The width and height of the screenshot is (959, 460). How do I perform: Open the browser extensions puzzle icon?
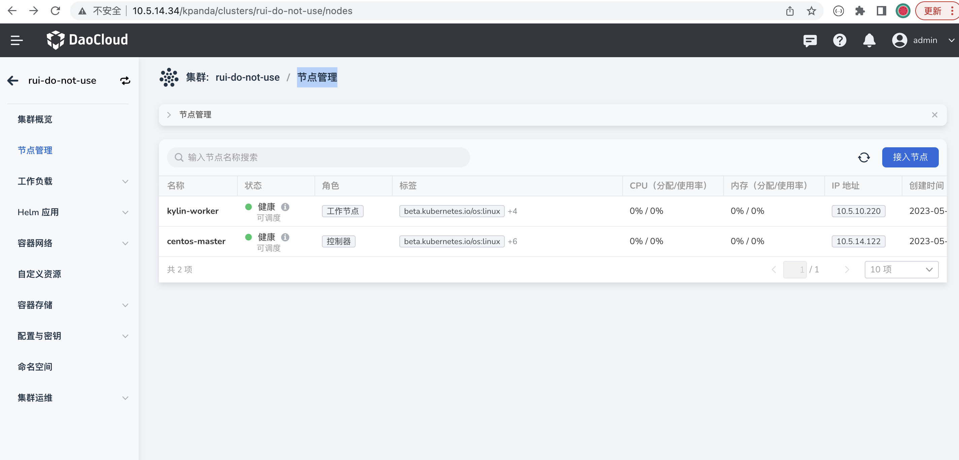tap(860, 11)
